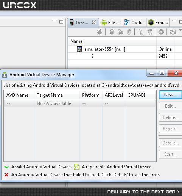The height and width of the screenshot is (196, 182).
Task: Click the AVD Manager window title icon
Action: click(5, 75)
